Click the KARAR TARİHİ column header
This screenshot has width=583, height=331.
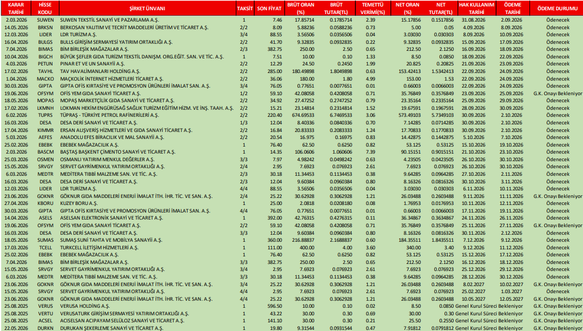click(x=16, y=9)
